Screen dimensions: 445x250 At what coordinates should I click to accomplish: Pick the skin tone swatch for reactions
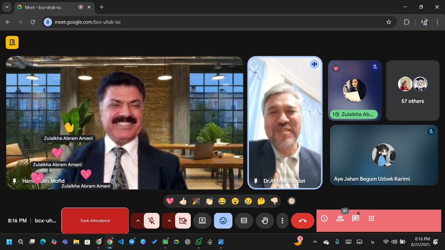(292, 201)
